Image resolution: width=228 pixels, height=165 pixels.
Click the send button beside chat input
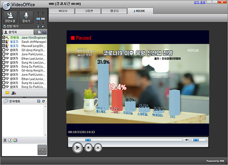point(42,150)
